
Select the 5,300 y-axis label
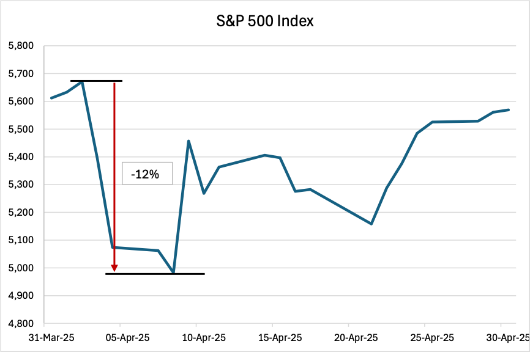coord(21,185)
